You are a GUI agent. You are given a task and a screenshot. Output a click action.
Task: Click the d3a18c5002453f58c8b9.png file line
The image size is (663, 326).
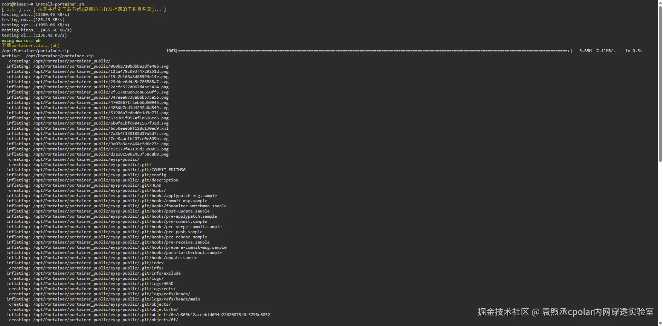[88, 154]
